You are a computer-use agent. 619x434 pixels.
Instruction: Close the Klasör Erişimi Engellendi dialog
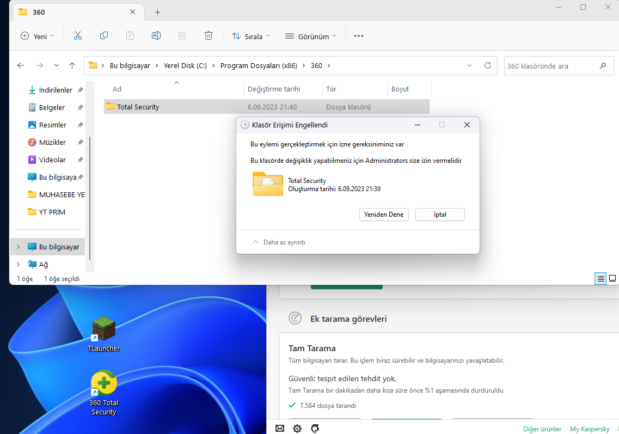pos(467,125)
